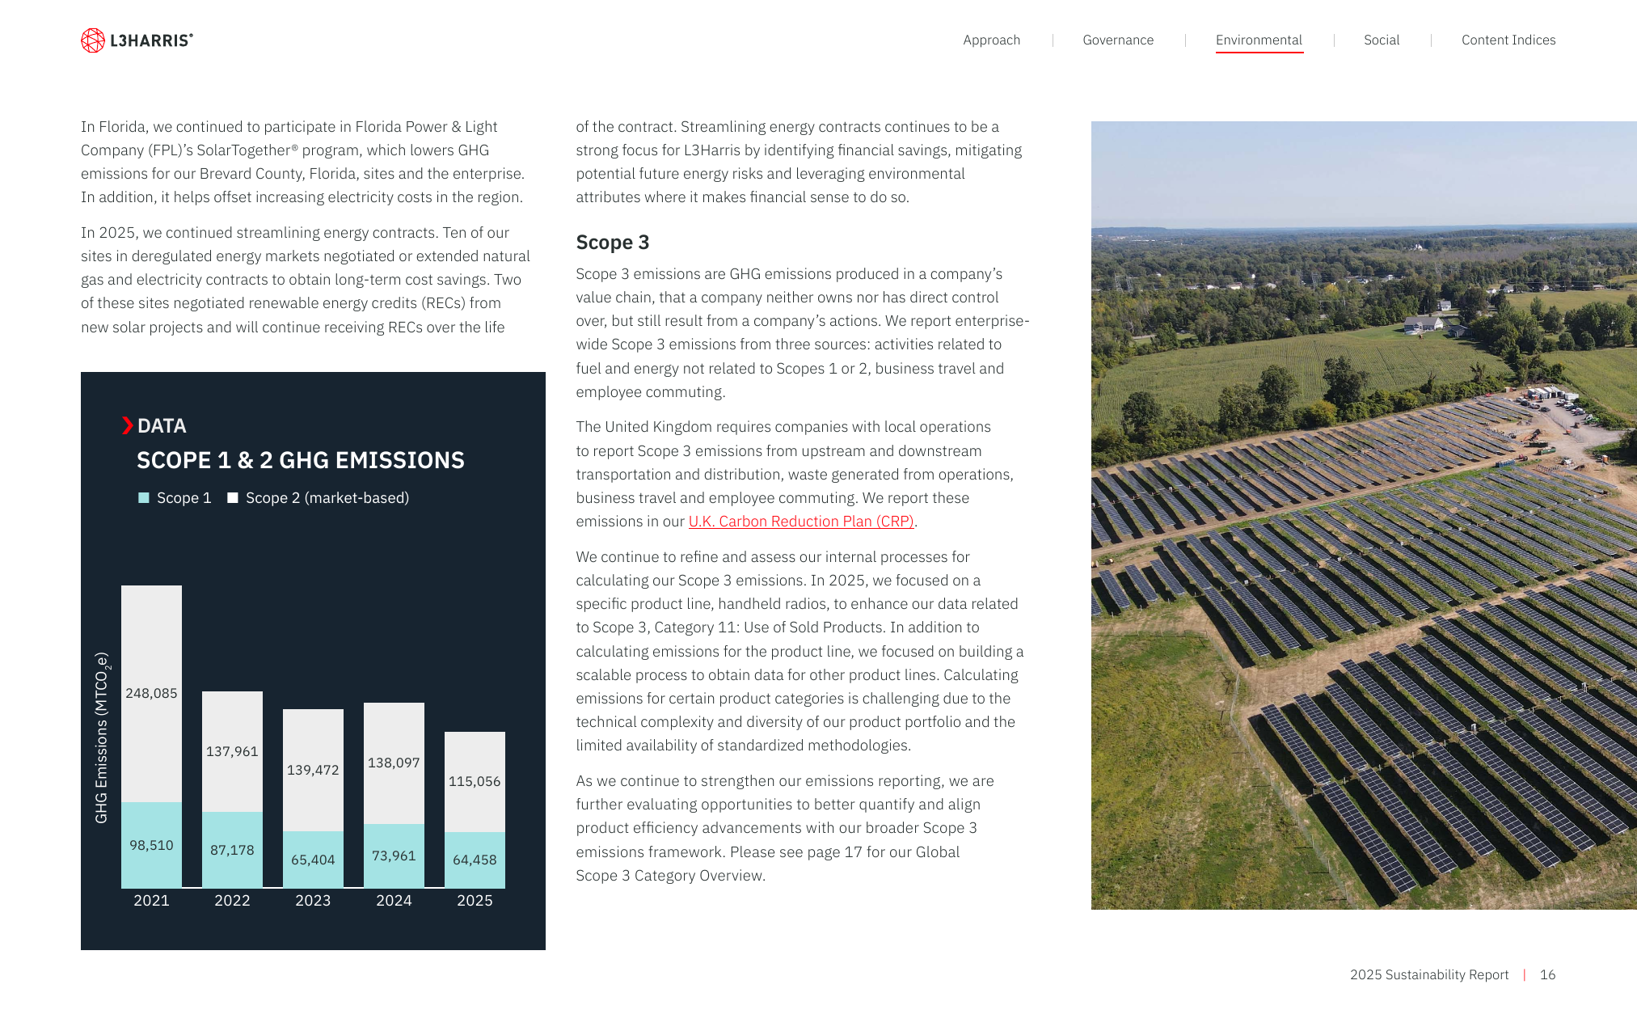Select the 2025 Scope 2 value 115,056
The width and height of the screenshot is (1637, 1031).
point(475,781)
